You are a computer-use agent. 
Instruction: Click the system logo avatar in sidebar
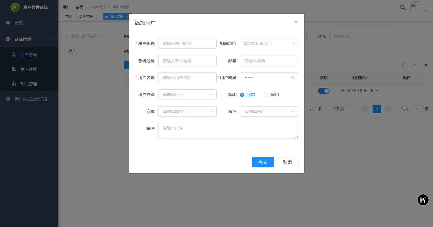[15, 7]
